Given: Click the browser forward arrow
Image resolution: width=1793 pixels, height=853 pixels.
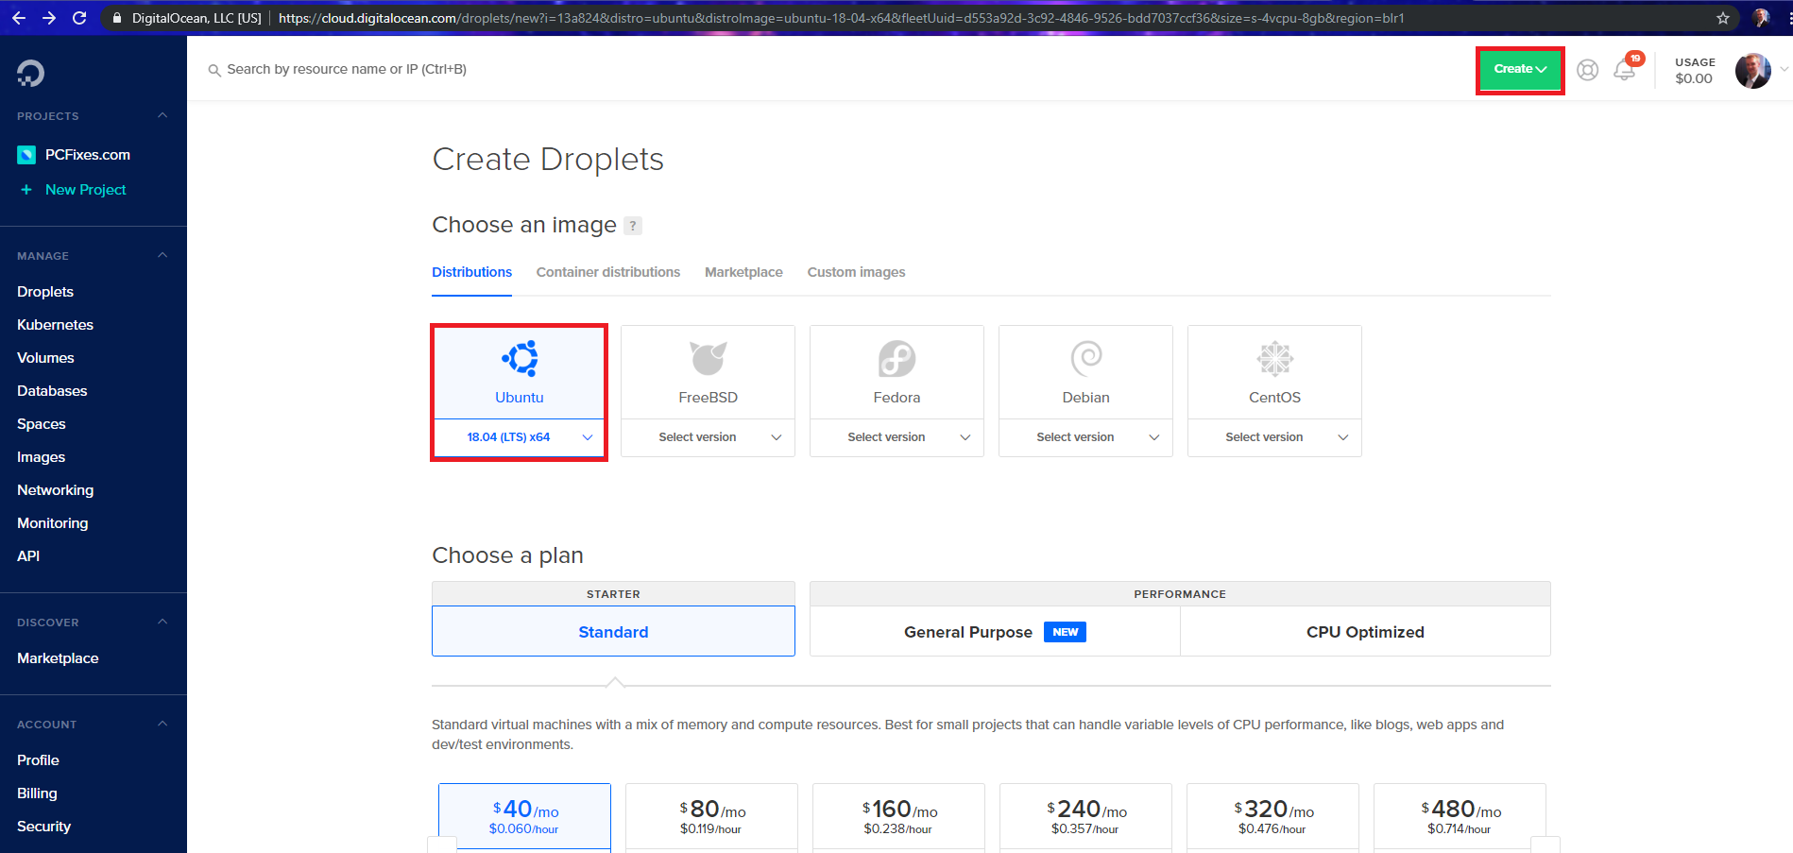Looking at the screenshot, I should [49, 18].
